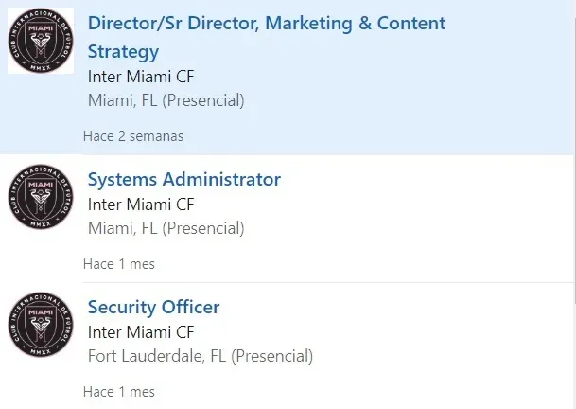Click Miami, FL location under Systems Administrator

[123, 228]
